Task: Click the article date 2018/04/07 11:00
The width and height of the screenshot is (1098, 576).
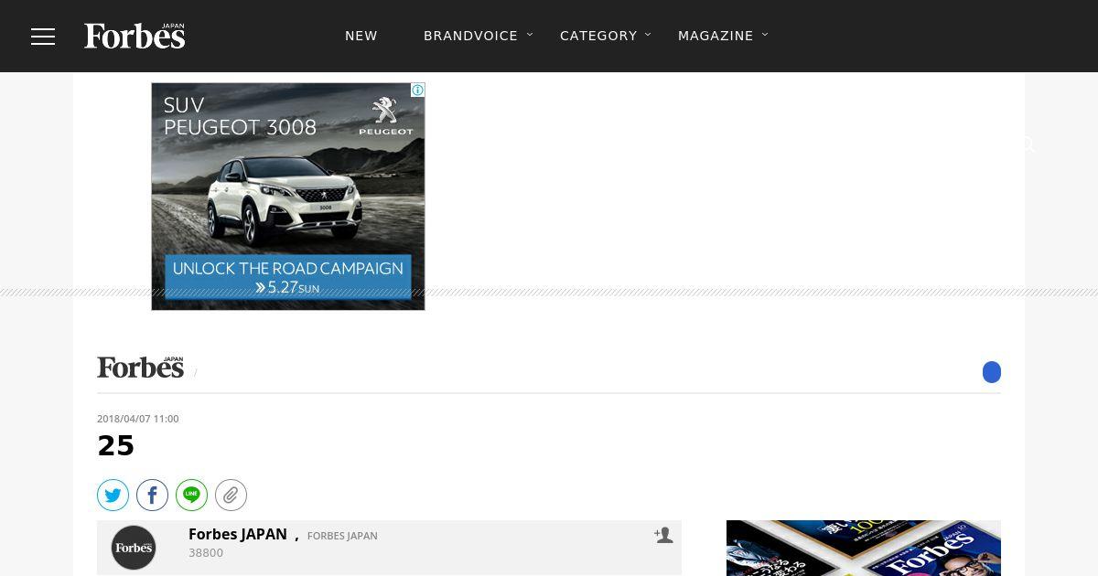Action: click(138, 419)
